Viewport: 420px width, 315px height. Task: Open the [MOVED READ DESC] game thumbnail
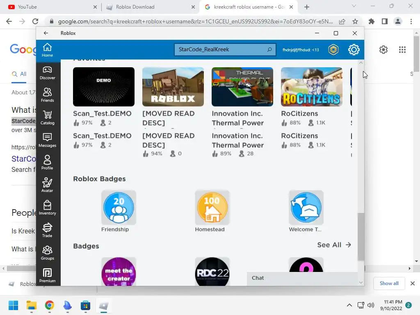pyautogui.click(x=173, y=87)
